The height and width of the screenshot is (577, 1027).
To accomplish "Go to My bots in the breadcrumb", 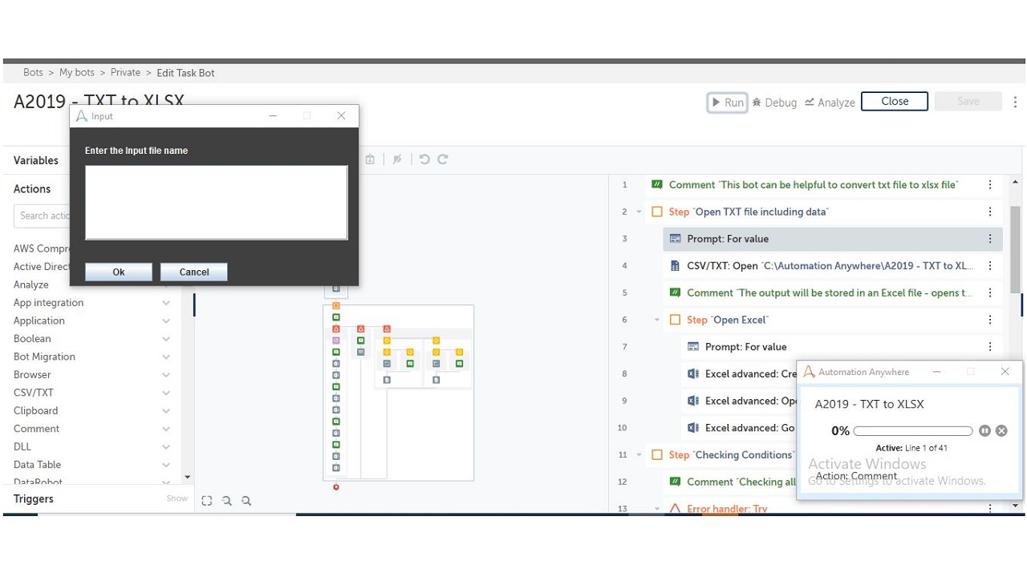I will (77, 72).
